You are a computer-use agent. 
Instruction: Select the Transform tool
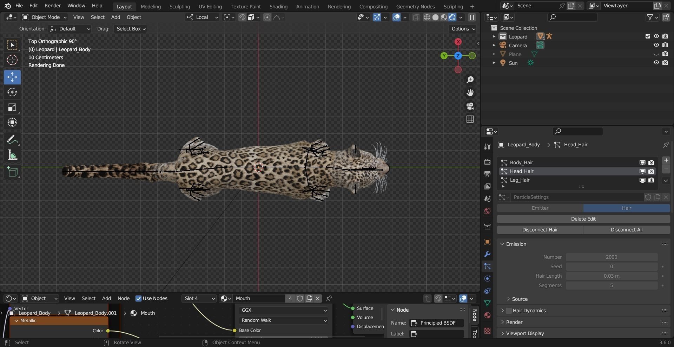[x=12, y=122]
